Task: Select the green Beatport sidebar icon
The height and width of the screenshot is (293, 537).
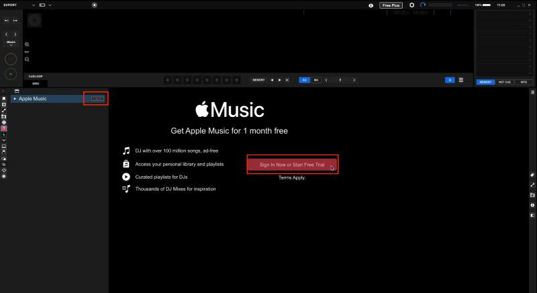Action: point(4,134)
